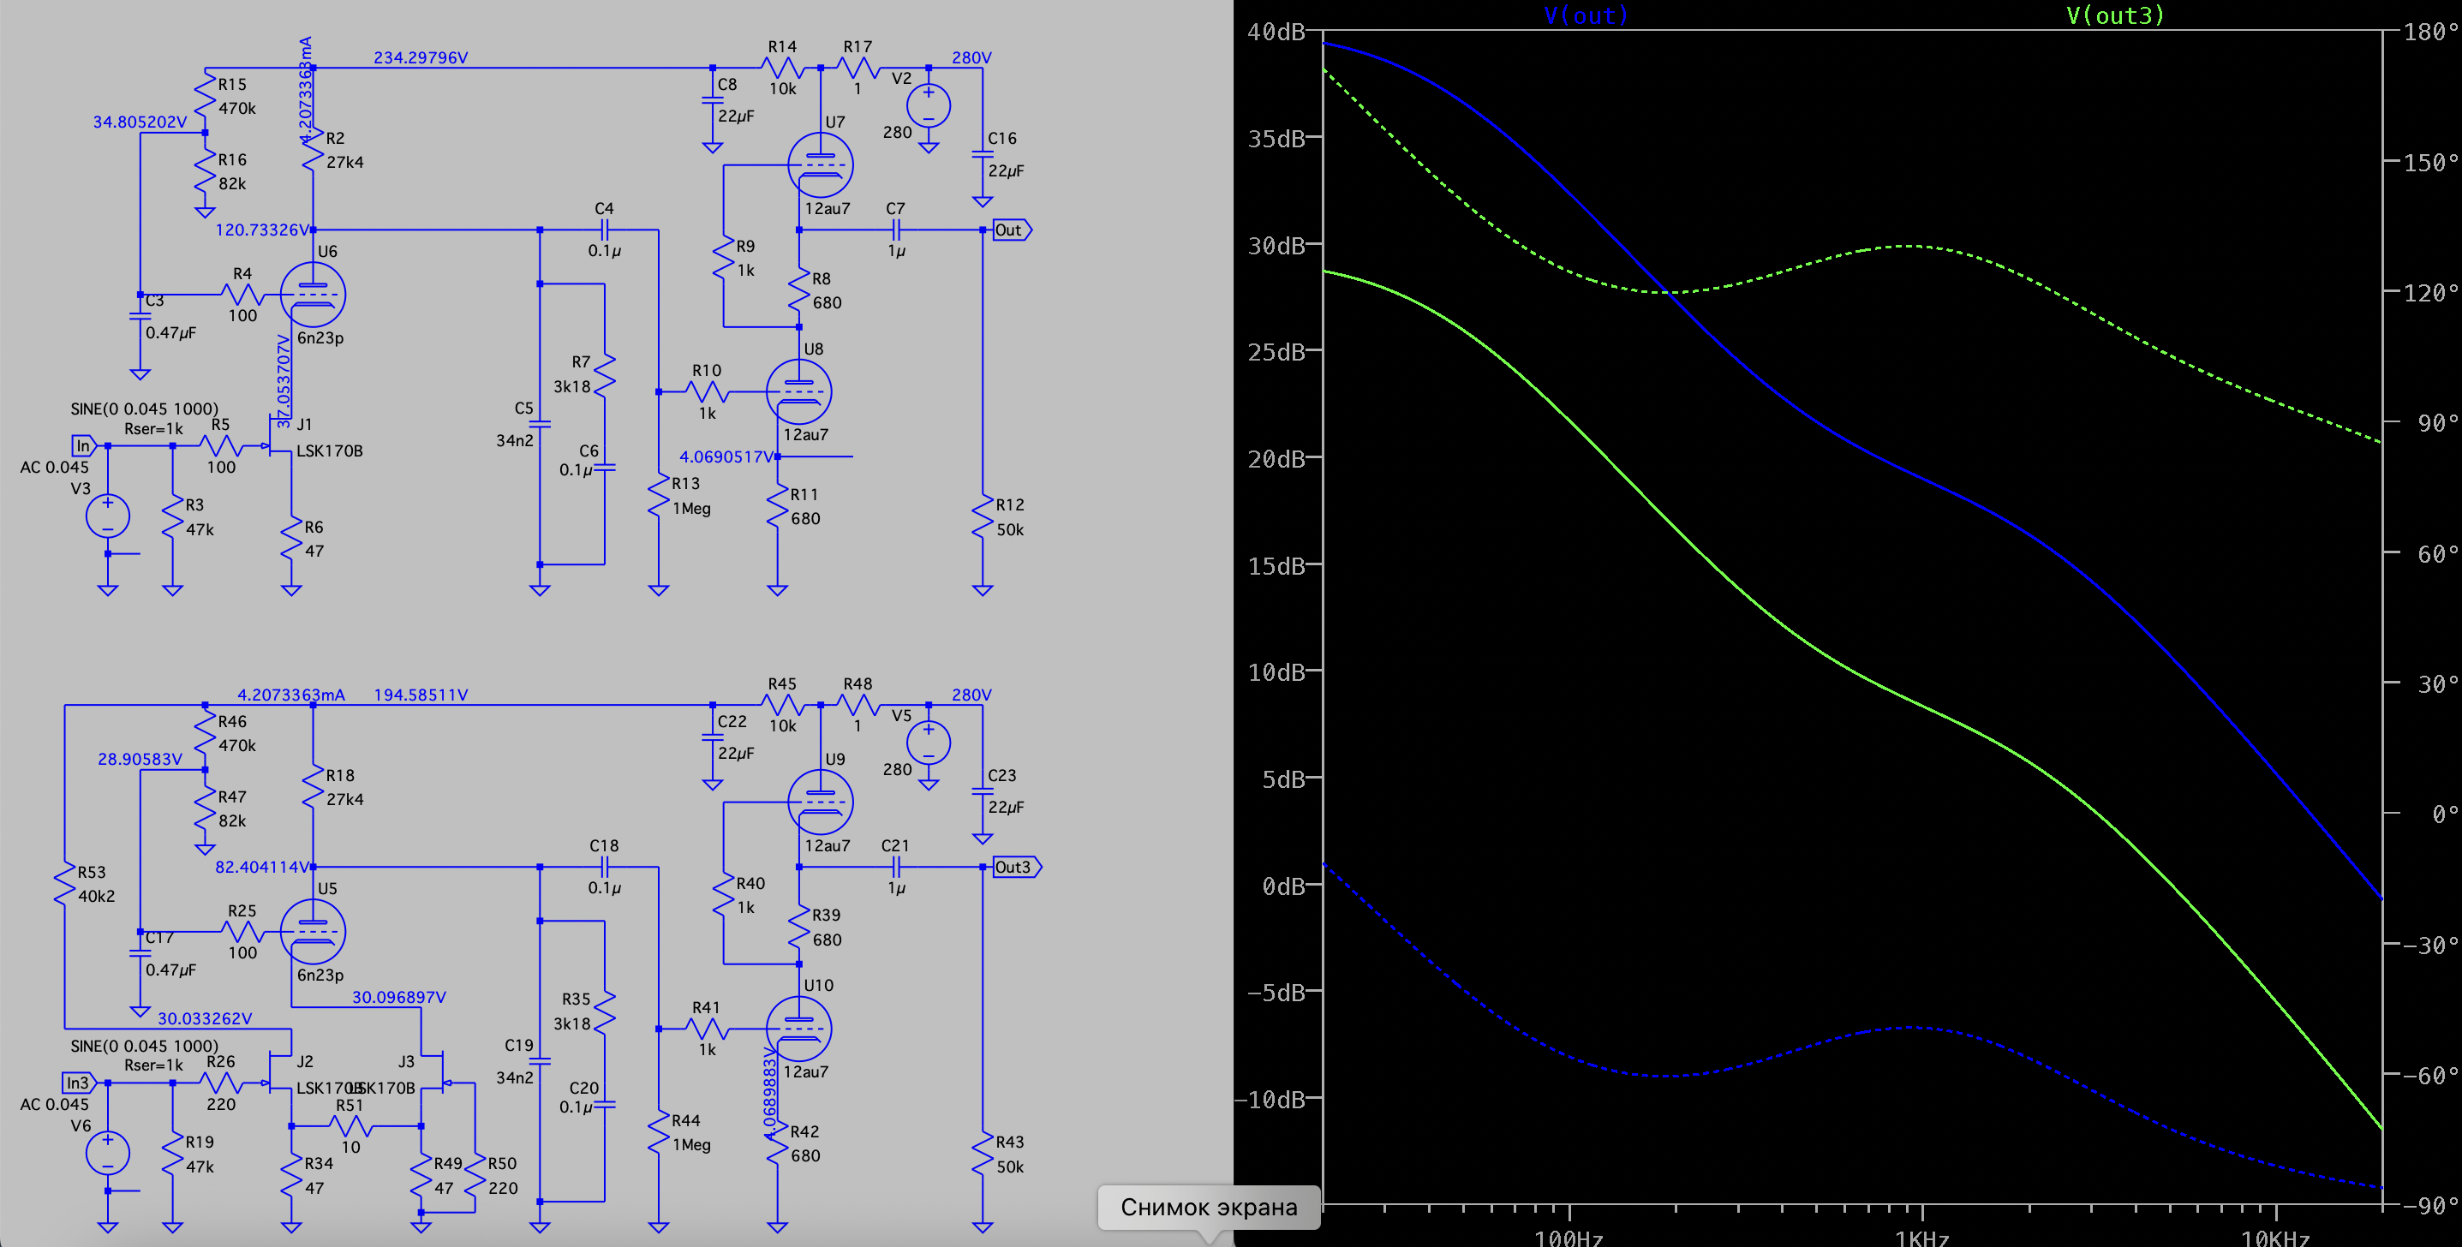Click the Out net port label
2462x1247 pixels.
click(x=1010, y=230)
